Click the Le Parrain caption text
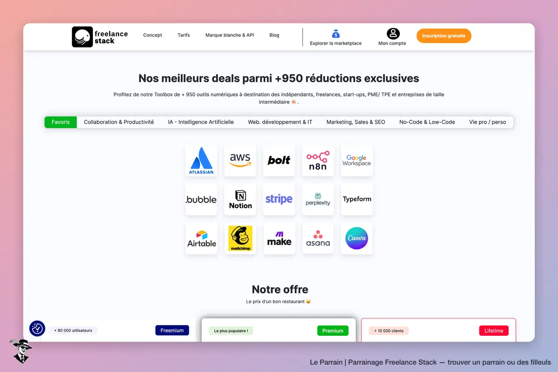558x372 pixels. pos(430,362)
